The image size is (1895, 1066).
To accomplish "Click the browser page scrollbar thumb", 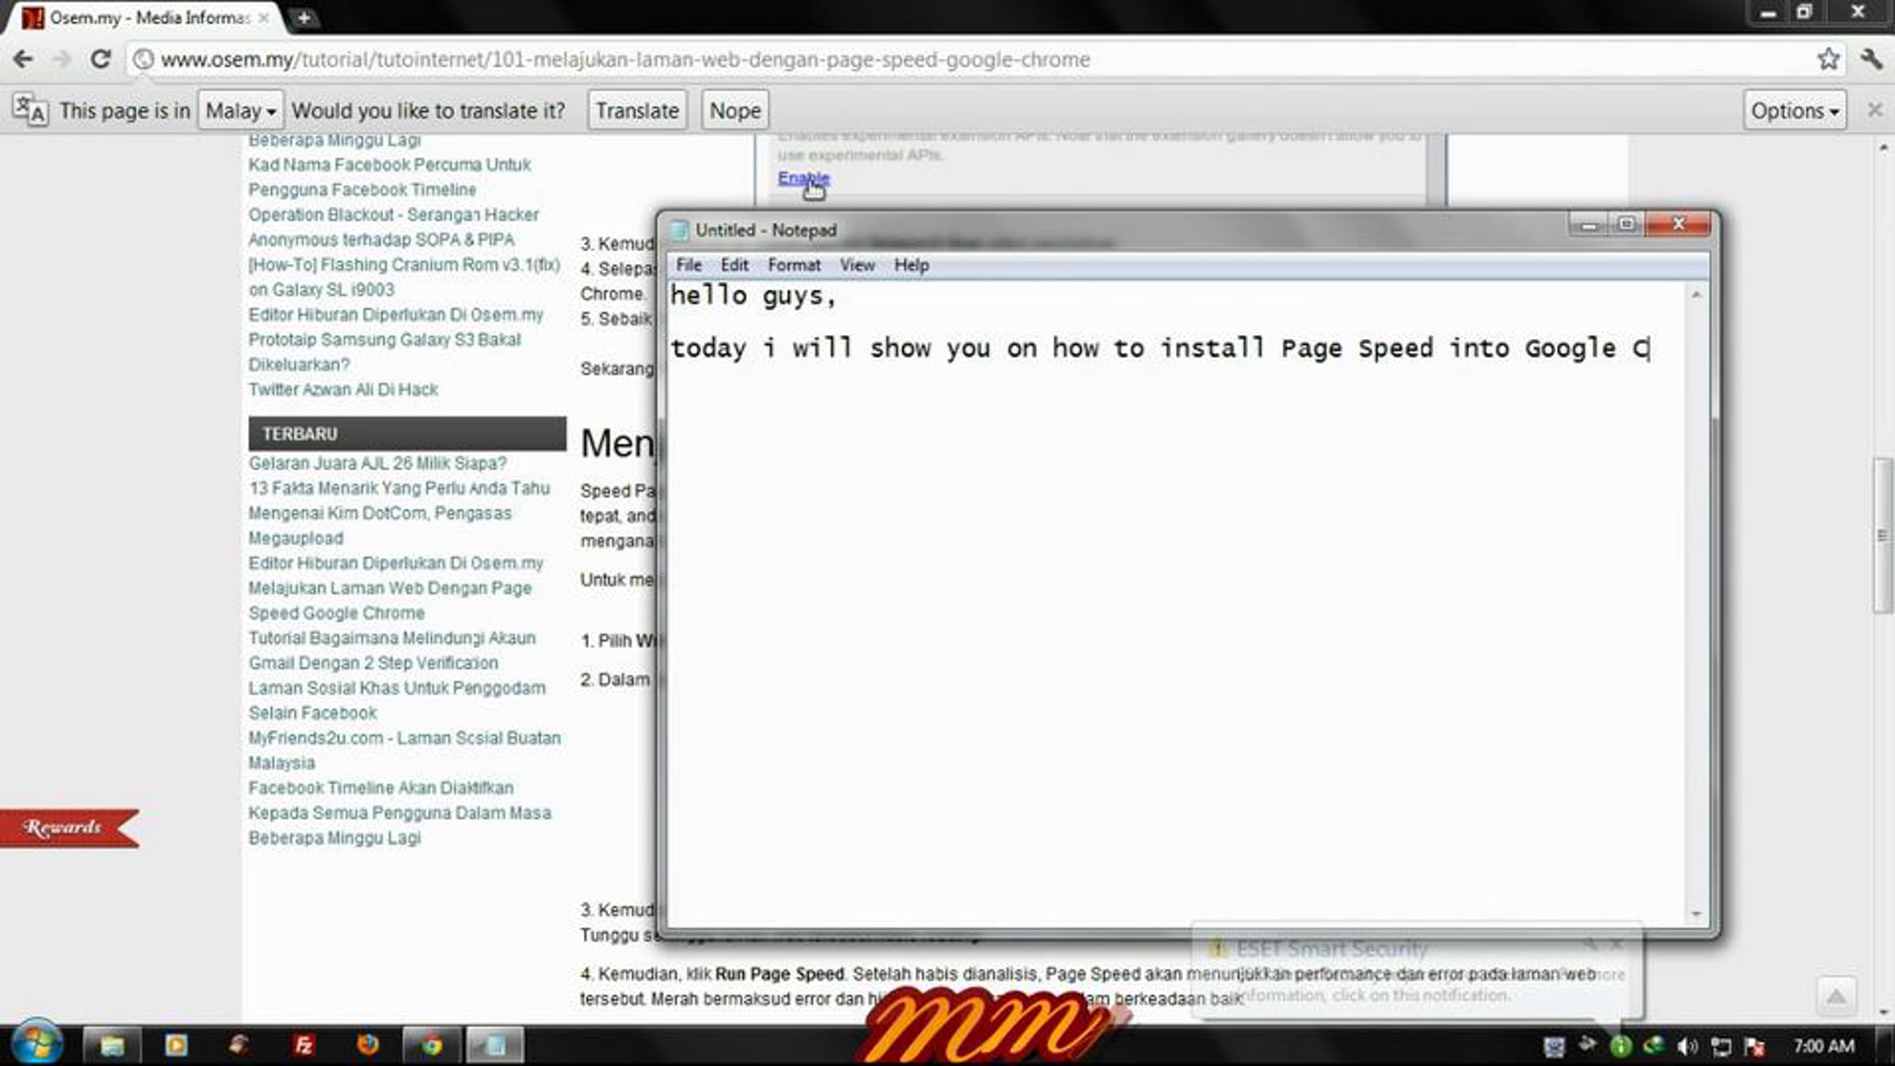I will (1883, 535).
